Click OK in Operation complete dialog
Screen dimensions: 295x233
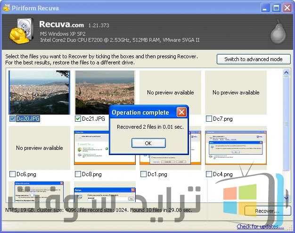coord(148,143)
